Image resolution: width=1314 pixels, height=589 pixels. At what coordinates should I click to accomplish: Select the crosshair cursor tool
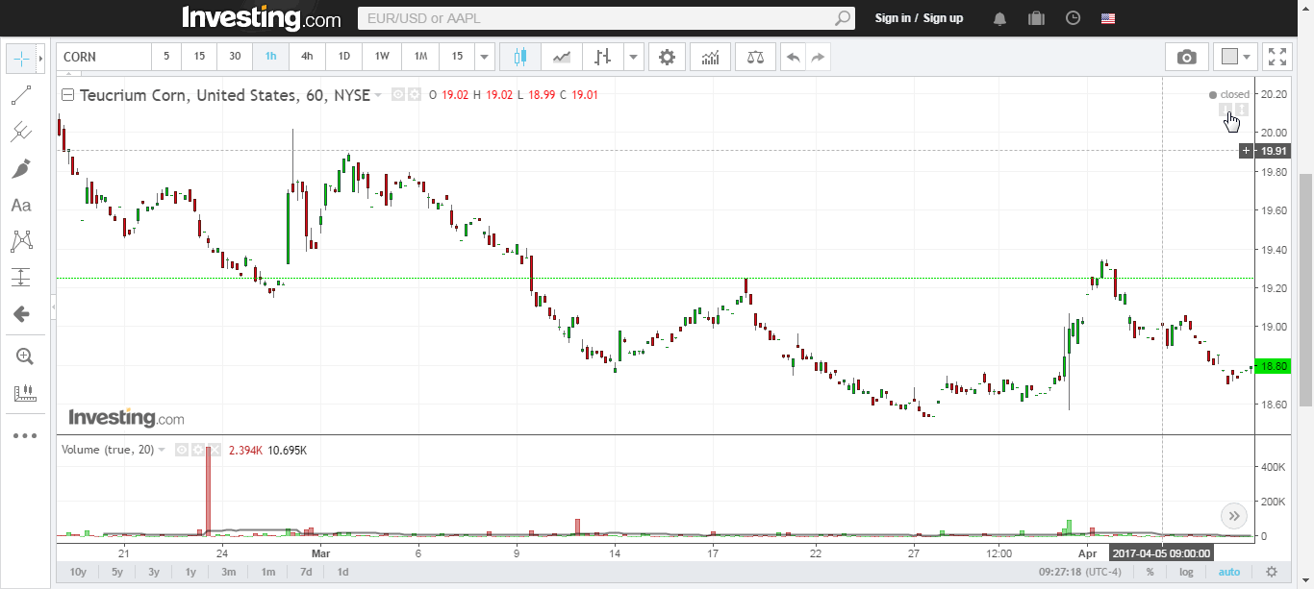pos(21,58)
